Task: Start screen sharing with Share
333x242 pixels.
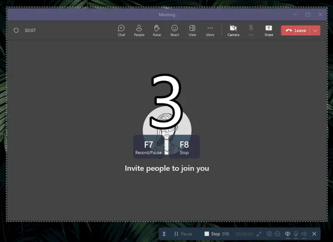Action: [x=268, y=30]
